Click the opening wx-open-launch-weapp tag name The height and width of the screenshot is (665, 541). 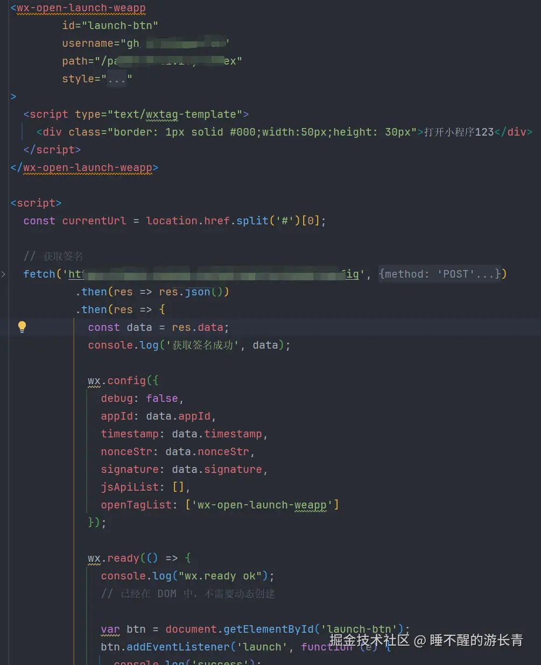[81, 8]
